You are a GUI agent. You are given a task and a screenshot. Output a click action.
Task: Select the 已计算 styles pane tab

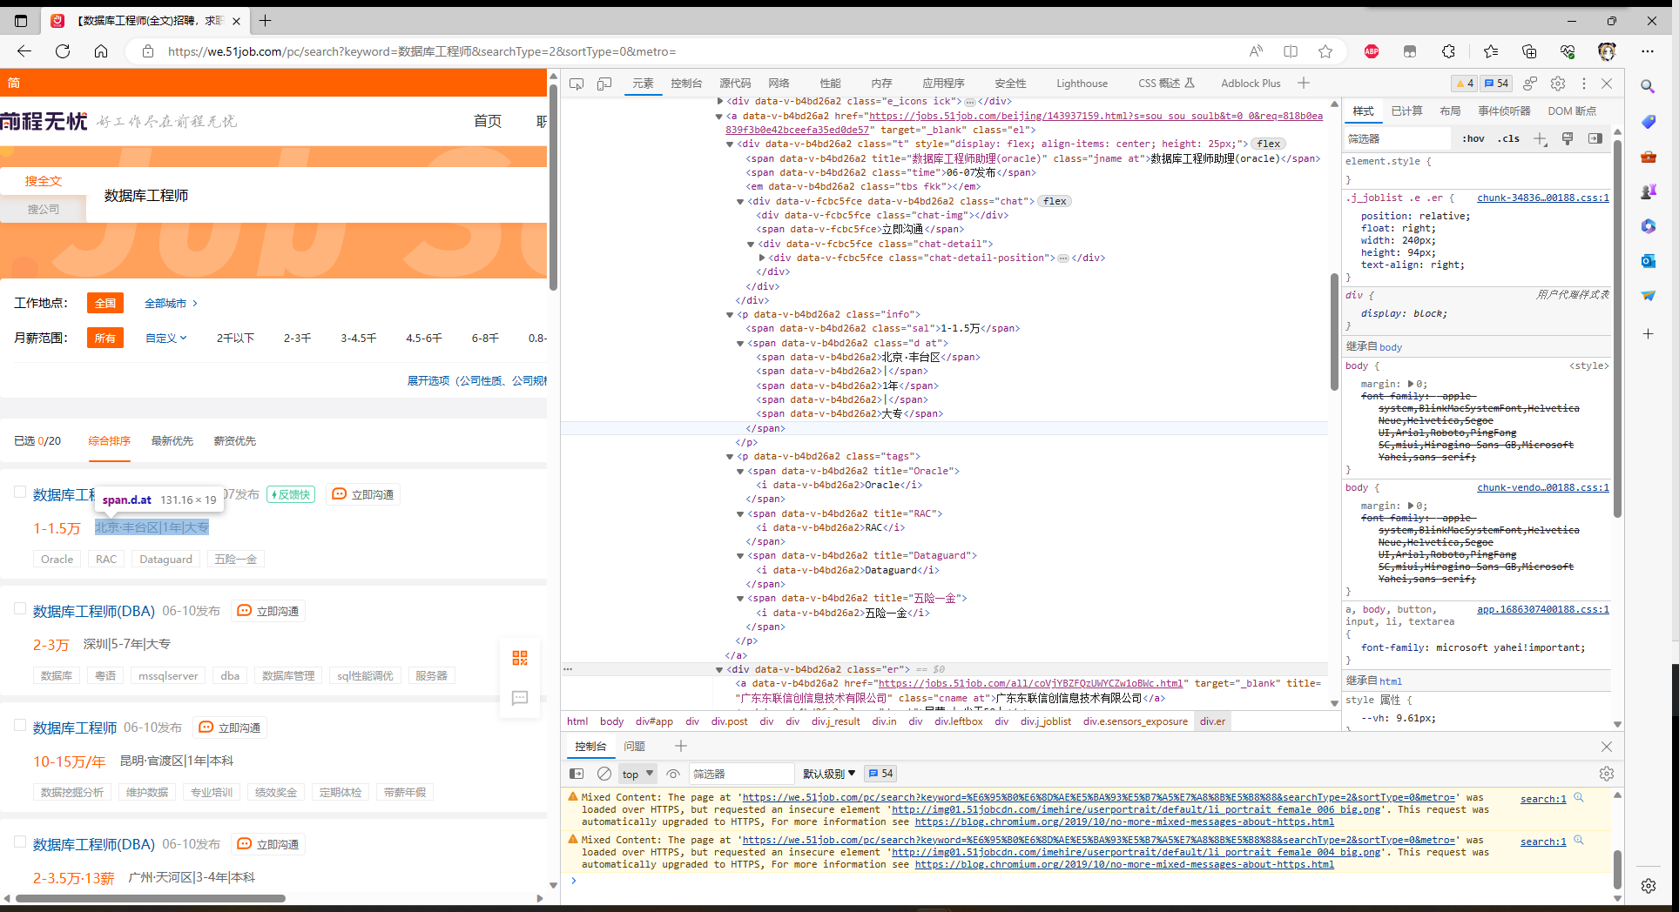point(1406,111)
